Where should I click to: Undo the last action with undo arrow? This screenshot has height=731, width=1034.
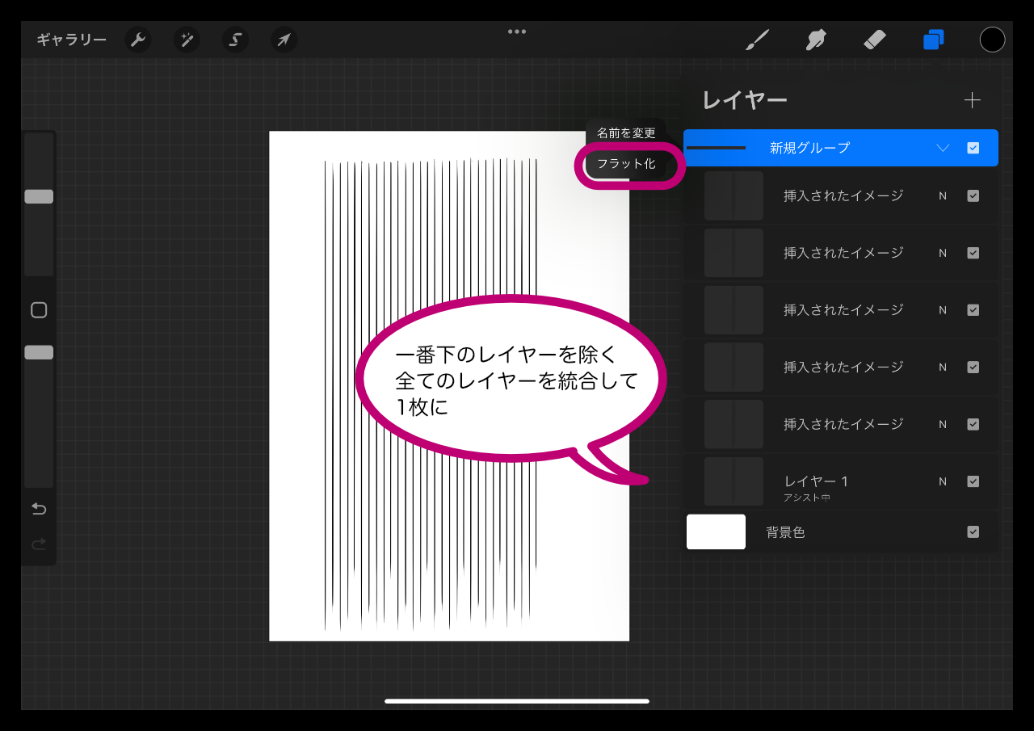[39, 509]
